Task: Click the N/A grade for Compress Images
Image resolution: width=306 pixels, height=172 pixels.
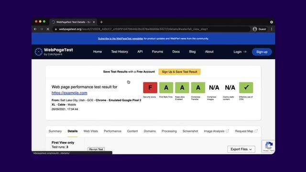Action: point(214,87)
